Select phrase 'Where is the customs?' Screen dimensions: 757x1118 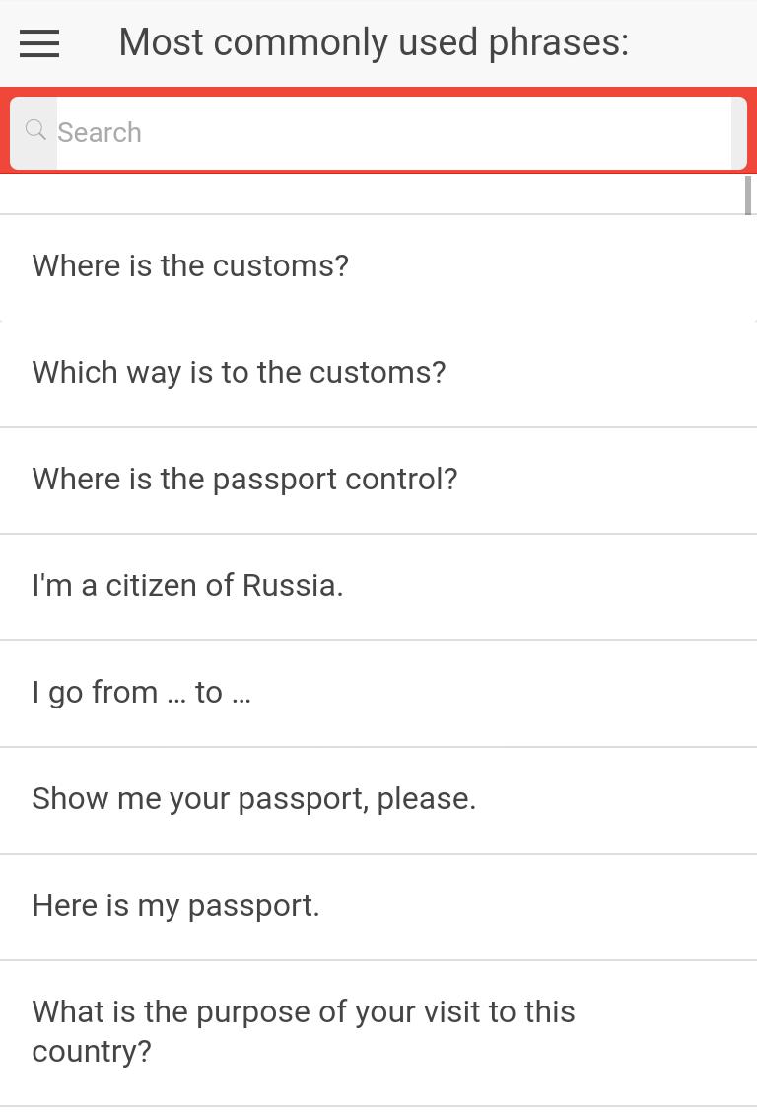click(x=190, y=265)
